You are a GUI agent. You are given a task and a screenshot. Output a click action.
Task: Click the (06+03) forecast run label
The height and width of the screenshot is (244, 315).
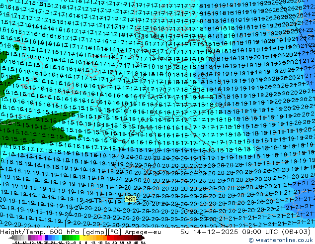pos(297,232)
